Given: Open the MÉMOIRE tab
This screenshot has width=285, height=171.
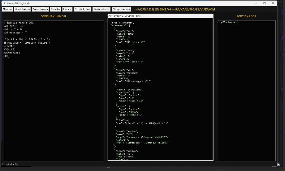Looking at the screenshot, I should coord(129,16).
